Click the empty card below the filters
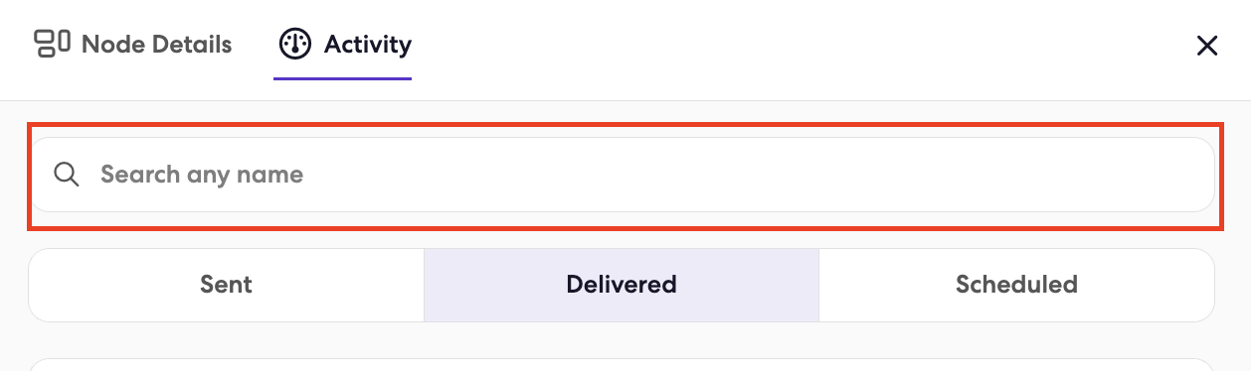 (x=622, y=364)
